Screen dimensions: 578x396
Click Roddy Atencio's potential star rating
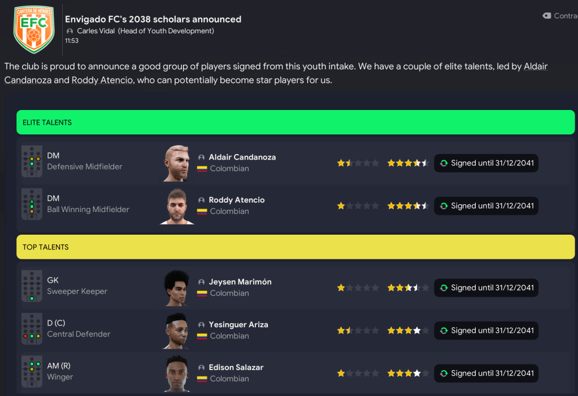408,206
